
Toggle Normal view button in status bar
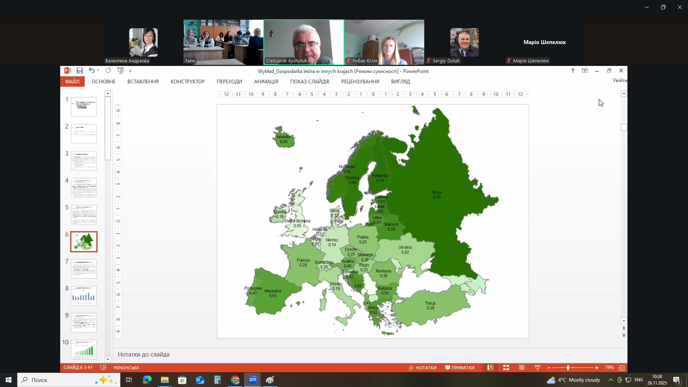point(490,368)
